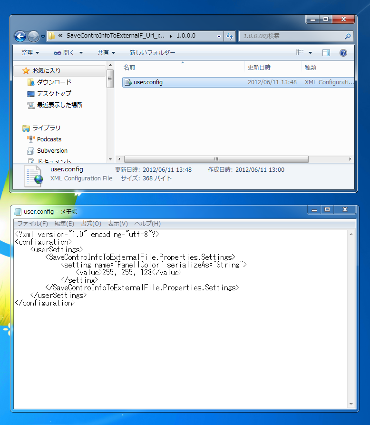Click 更新日時 2012/06/11 13:48 in details pane
The image size is (370, 425).
tap(153, 170)
